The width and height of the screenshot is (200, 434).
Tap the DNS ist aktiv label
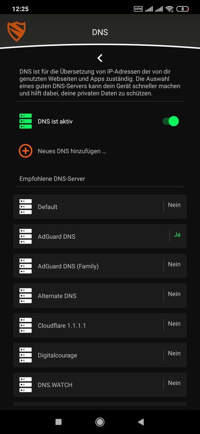click(x=55, y=121)
